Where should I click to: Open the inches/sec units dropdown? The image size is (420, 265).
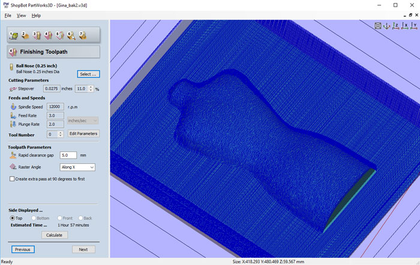[83, 121]
